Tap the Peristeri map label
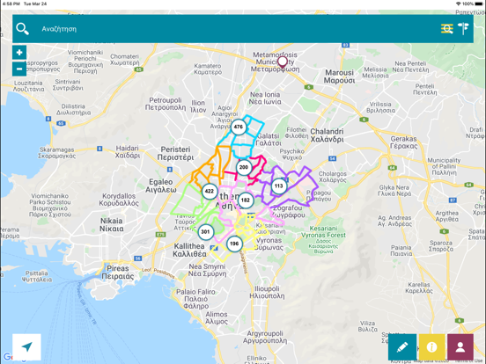The image size is (486, 364). pos(175,153)
